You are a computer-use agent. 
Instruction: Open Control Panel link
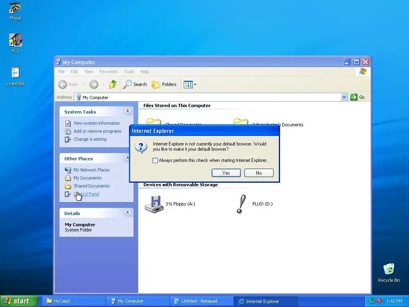click(86, 194)
